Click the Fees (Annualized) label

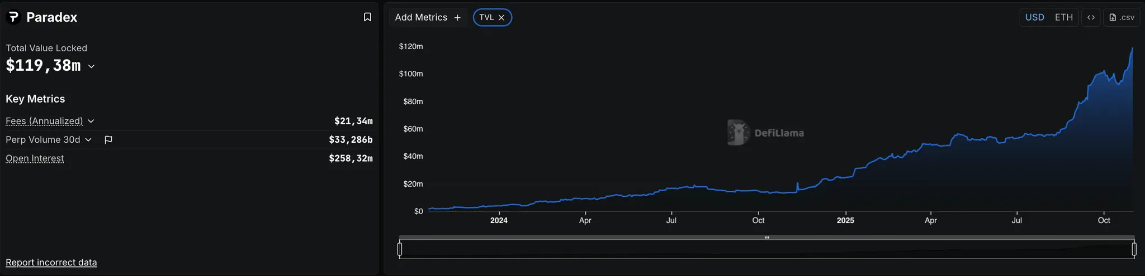[x=44, y=121]
